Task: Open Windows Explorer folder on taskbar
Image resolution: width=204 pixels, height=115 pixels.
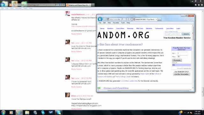Action: 27,112
